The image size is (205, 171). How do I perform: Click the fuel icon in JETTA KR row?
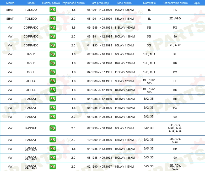pos(52,90)
